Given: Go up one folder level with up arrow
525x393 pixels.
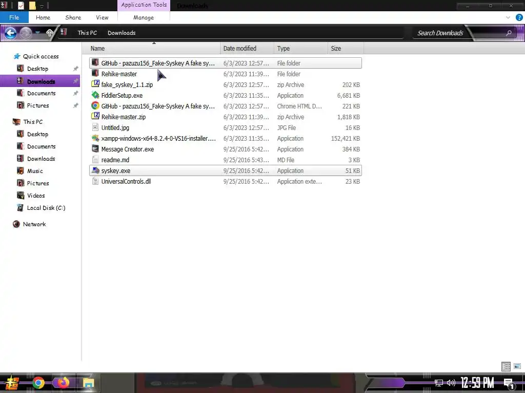Looking at the screenshot, I should tap(50, 33).
